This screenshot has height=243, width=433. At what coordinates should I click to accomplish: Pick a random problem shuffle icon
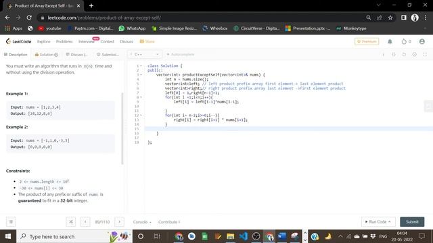point(71,222)
